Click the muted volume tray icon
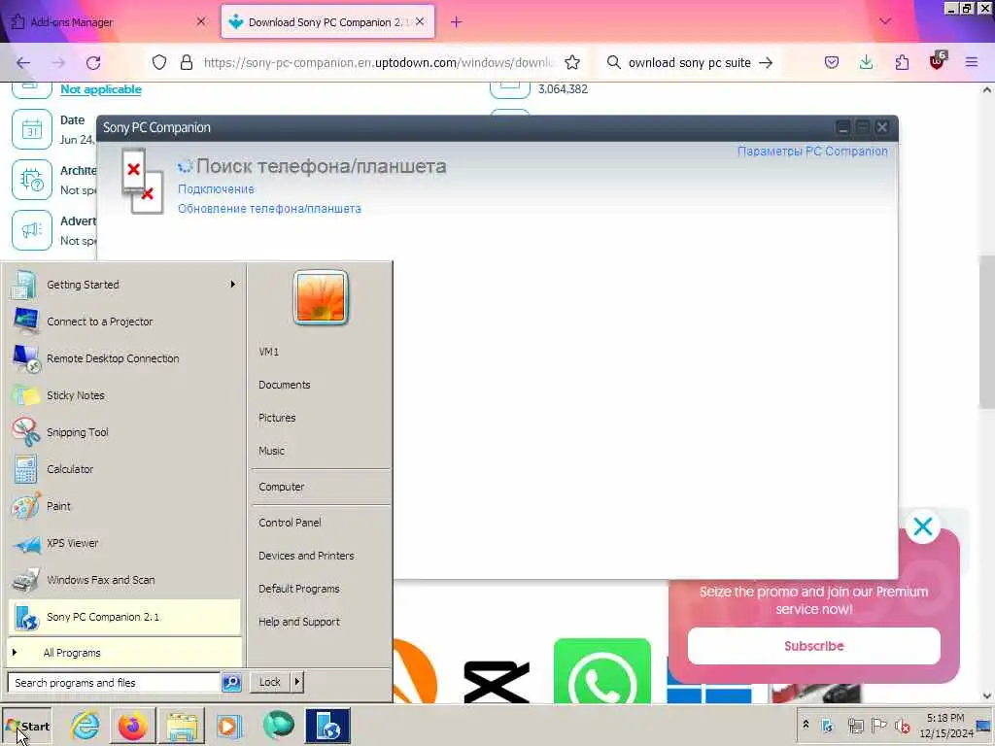This screenshot has width=995, height=746. [x=903, y=726]
